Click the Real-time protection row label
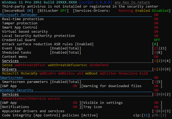The image size is (172, 119). 23,19
